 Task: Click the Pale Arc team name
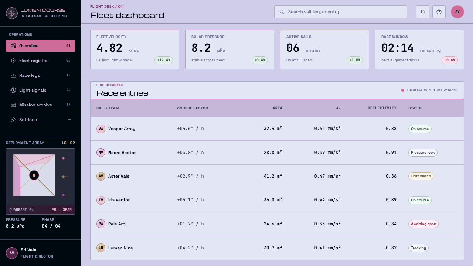point(117,224)
